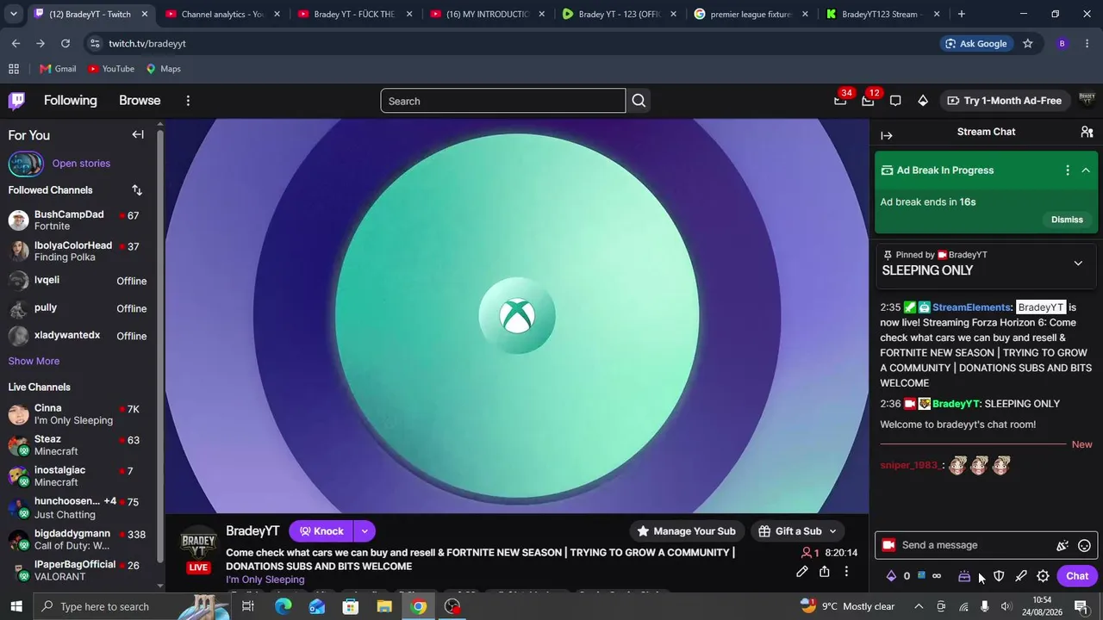
Task: Open the chat identity camera badge
Action: pyautogui.click(x=888, y=545)
